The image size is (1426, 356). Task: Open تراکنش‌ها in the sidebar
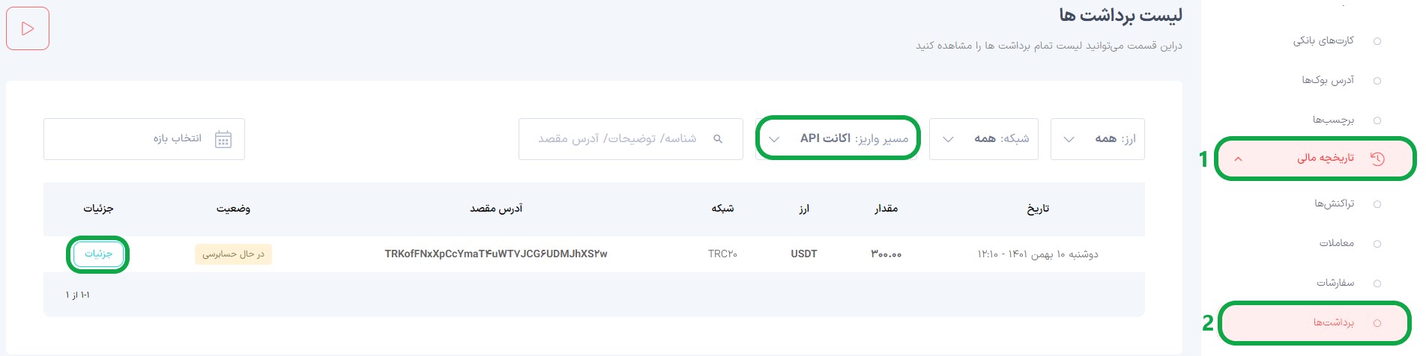point(1334,203)
